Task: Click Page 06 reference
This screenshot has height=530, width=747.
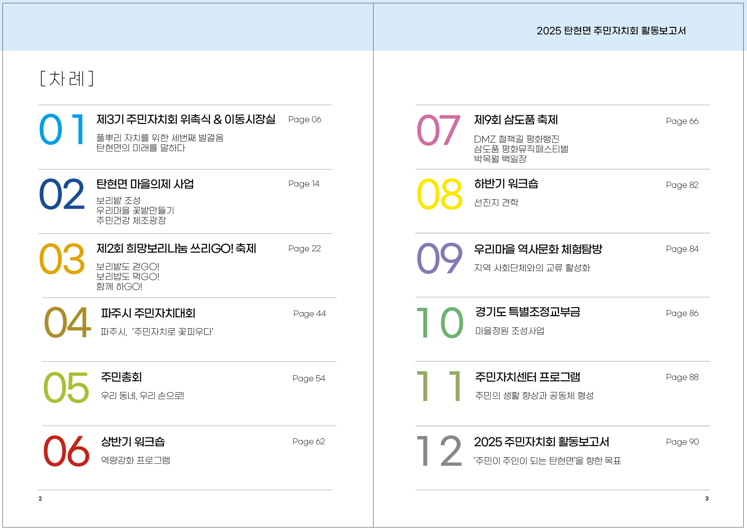Action: tap(305, 120)
